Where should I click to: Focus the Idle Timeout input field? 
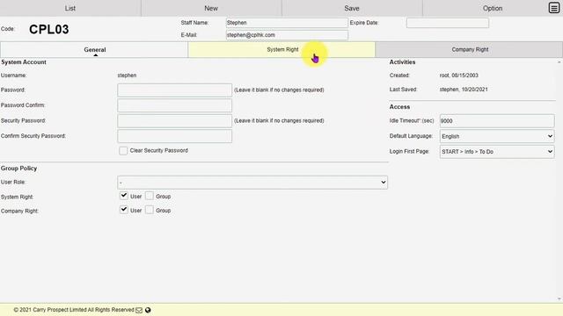[497, 121]
